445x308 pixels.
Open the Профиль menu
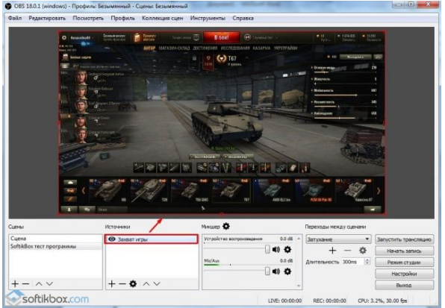pos(122,18)
